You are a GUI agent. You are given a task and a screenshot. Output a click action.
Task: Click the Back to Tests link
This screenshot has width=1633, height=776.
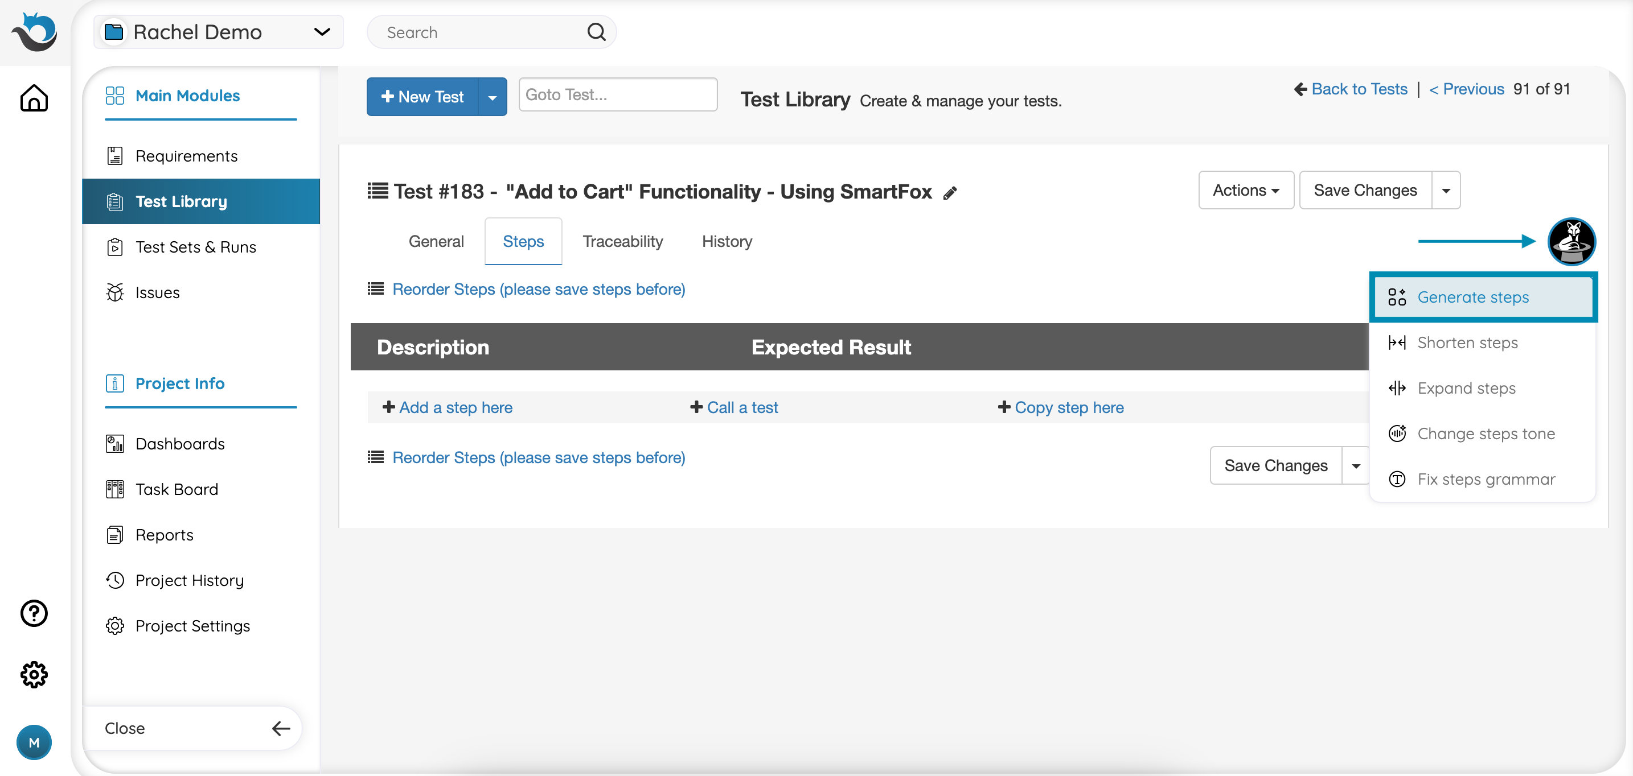point(1359,89)
